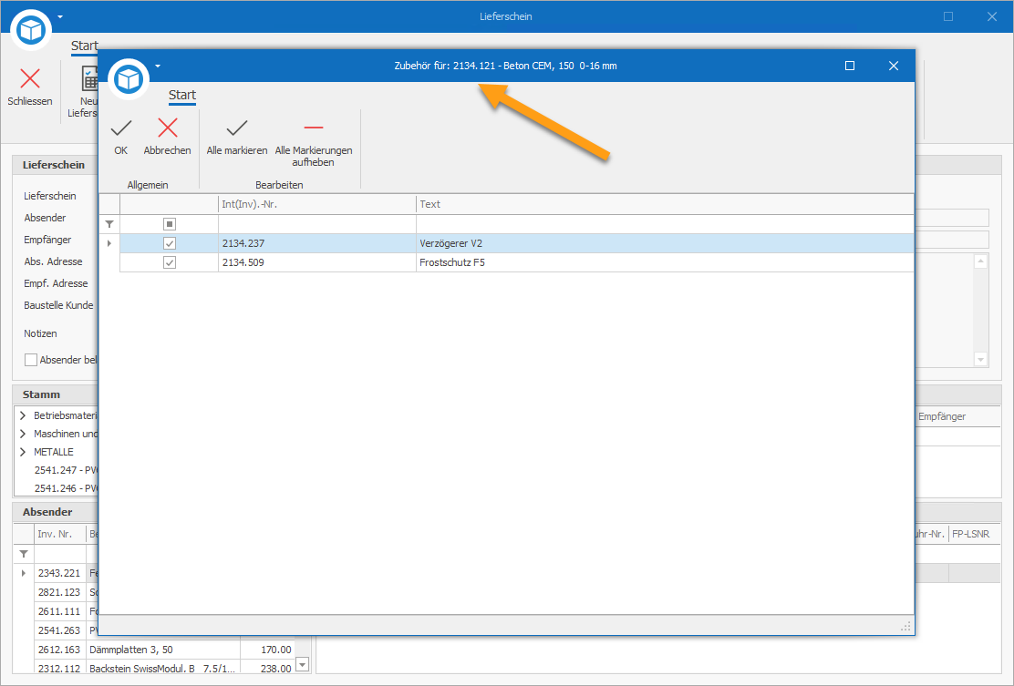The image size is (1014, 686).
Task: Select row 2821.123 in Absender grid
Action: 59,592
